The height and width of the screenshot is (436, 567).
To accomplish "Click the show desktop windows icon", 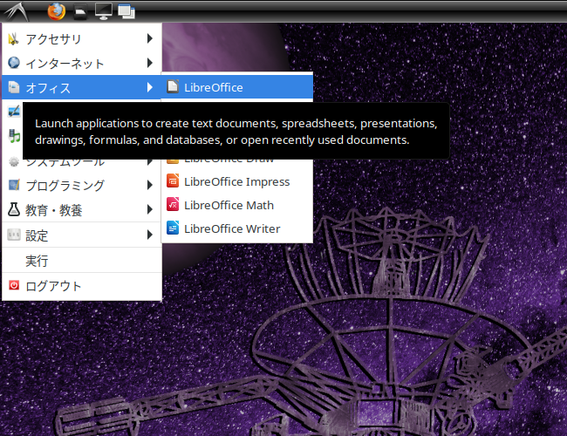I will point(126,11).
